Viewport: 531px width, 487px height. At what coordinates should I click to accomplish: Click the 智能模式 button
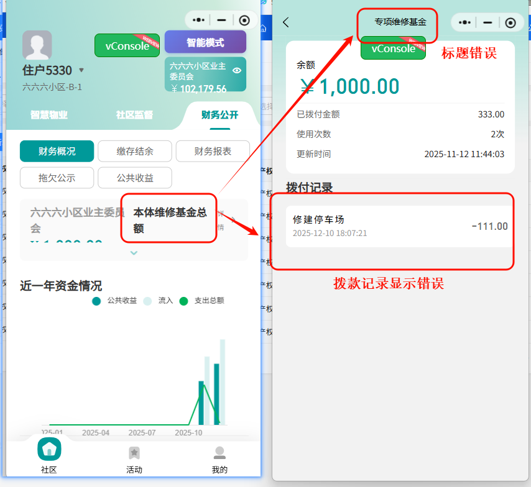pos(205,43)
